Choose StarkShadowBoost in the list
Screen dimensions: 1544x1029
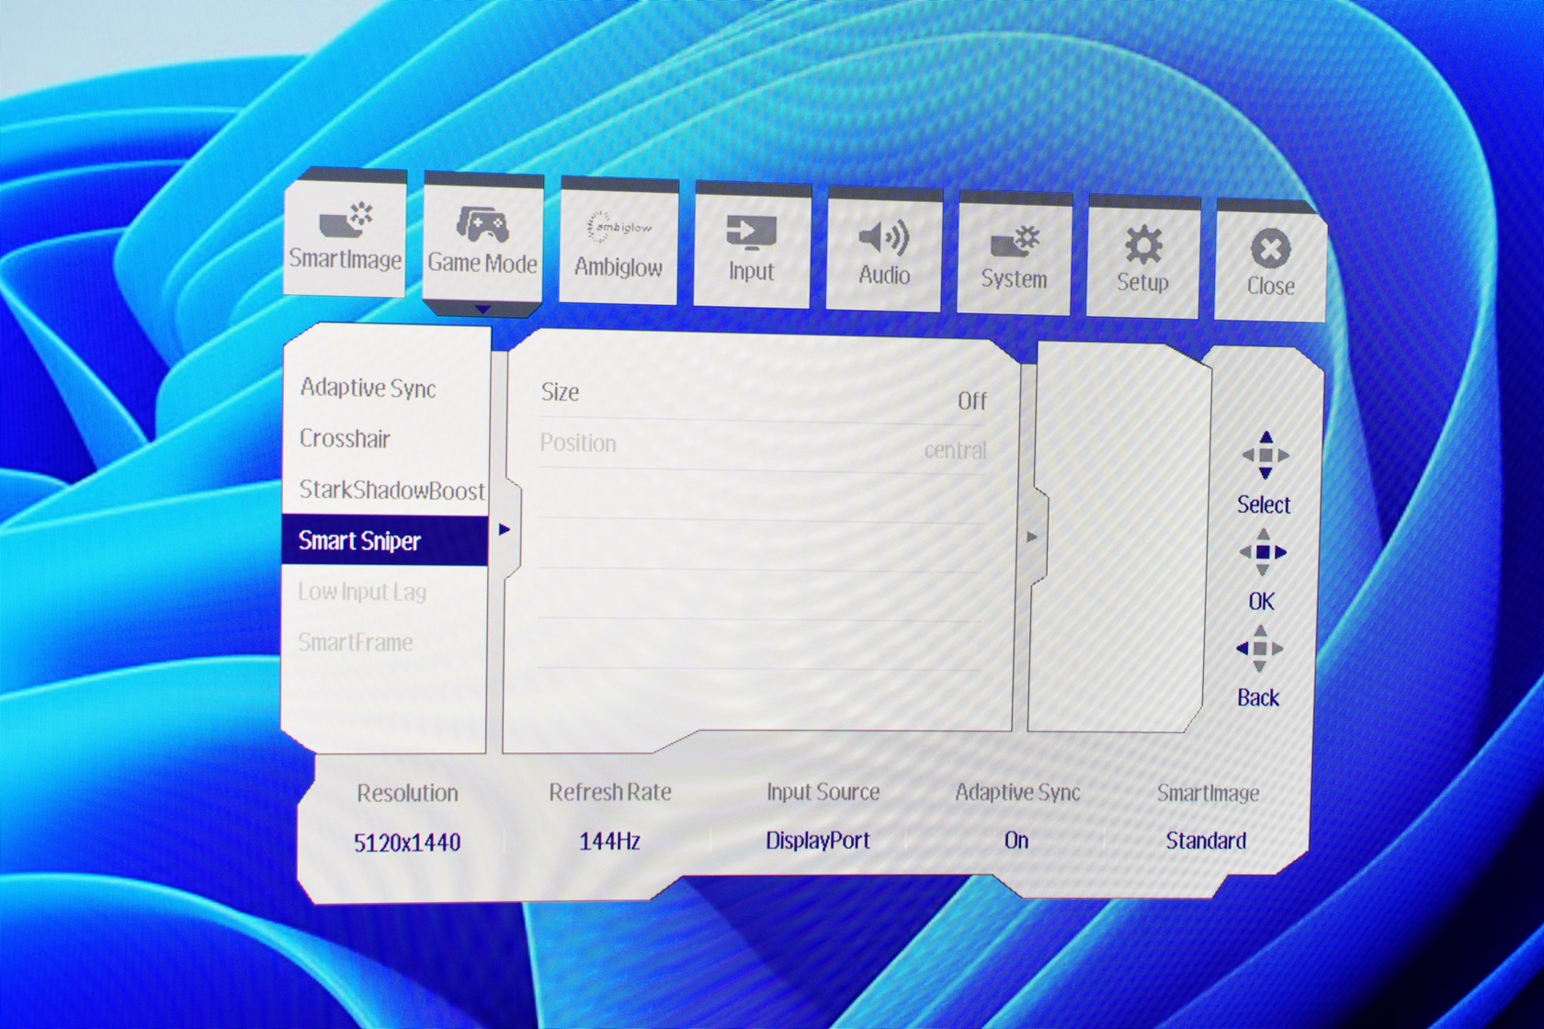(x=392, y=490)
